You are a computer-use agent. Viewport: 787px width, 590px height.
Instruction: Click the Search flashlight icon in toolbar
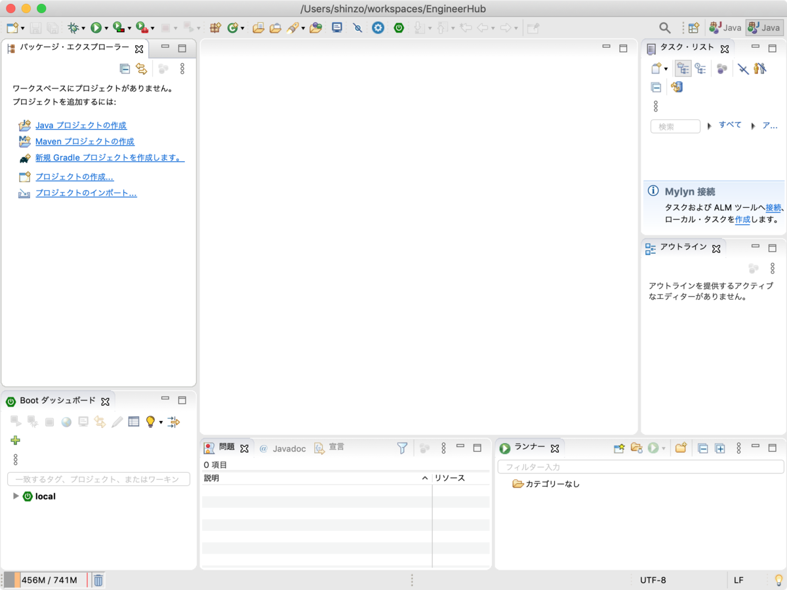click(x=293, y=28)
